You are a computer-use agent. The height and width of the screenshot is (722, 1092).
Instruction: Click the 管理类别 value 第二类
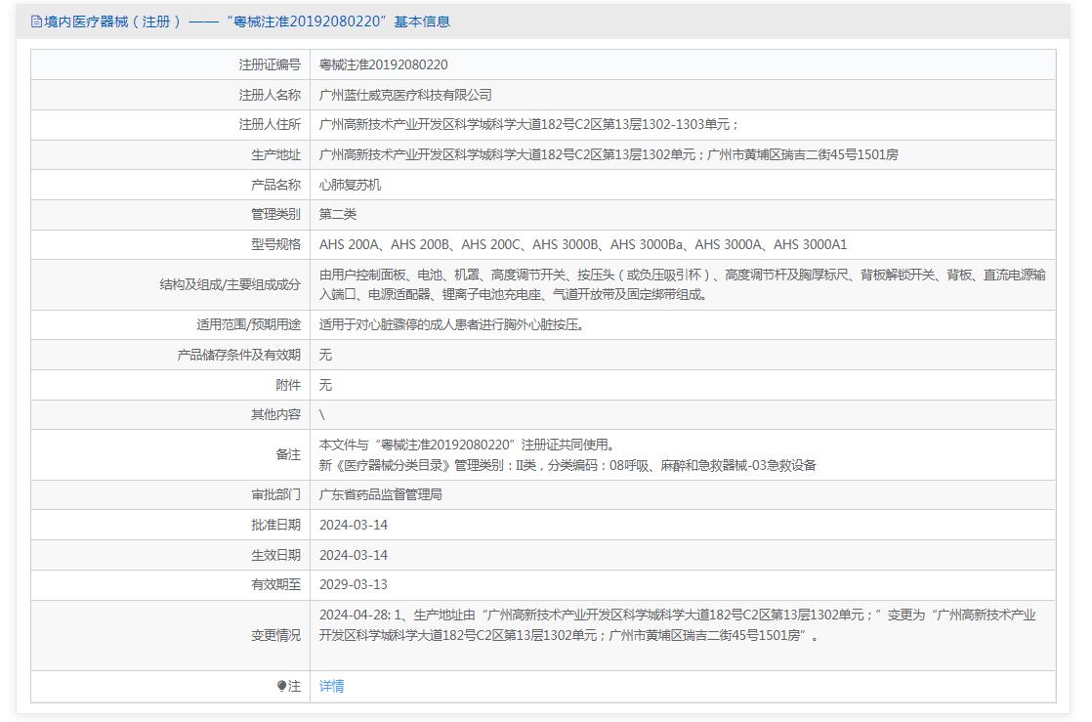coord(338,214)
